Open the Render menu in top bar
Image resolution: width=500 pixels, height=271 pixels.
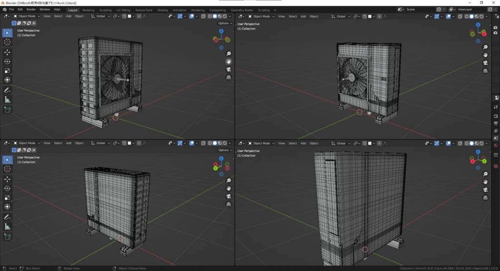31,9
